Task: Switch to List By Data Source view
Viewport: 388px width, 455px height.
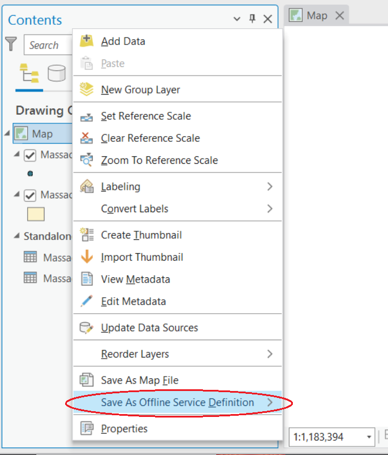Action: [56, 74]
